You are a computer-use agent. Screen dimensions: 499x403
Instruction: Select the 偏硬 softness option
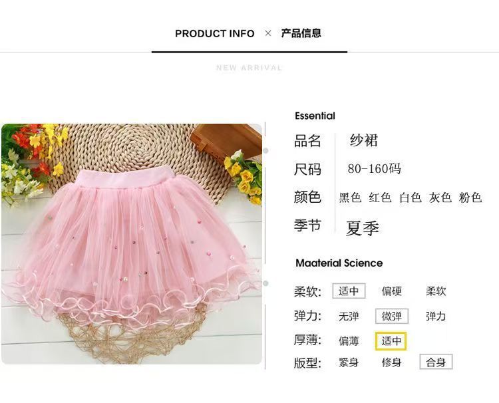click(x=392, y=291)
